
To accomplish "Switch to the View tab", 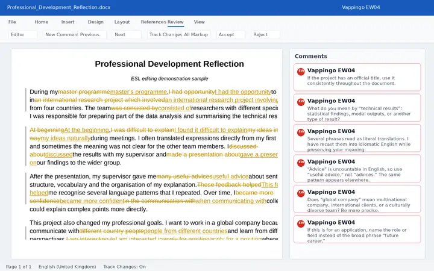I will pos(200,22).
